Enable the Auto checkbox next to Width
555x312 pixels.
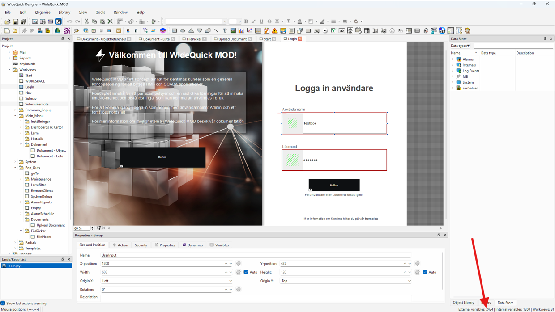[x=246, y=272]
